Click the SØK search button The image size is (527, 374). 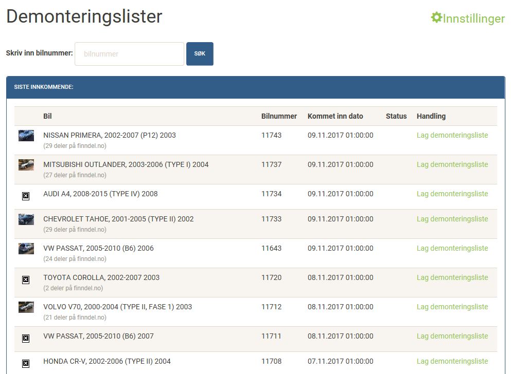click(200, 53)
